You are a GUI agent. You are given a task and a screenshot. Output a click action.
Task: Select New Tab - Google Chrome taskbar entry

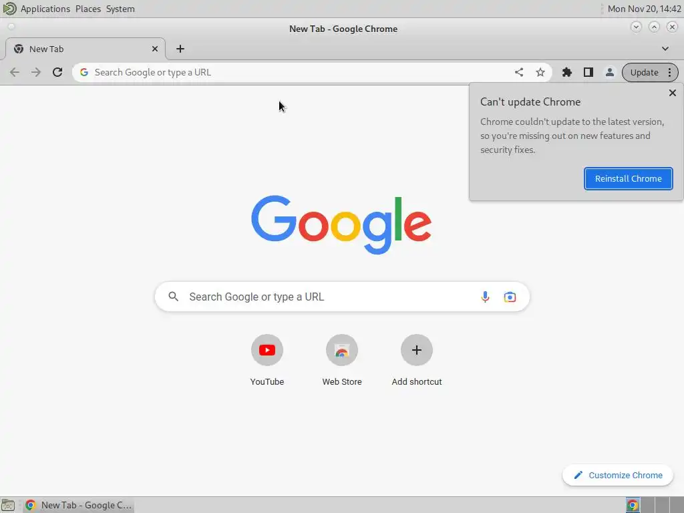tap(79, 505)
